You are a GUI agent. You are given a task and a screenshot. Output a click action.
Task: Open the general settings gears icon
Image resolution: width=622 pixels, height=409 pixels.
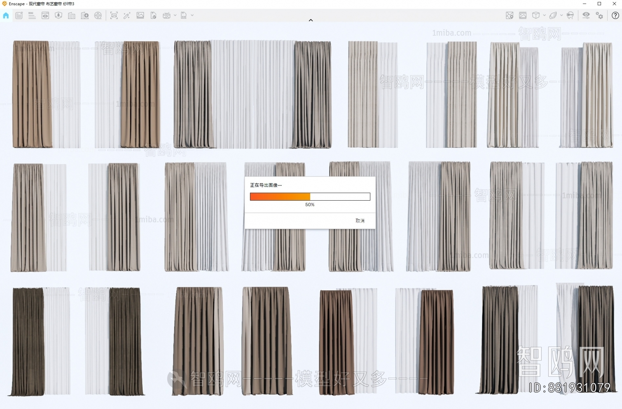[600, 16]
